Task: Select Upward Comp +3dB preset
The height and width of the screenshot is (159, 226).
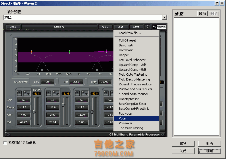Action: click(137, 65)
